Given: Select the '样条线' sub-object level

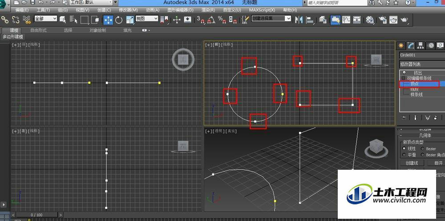Looking at the screenshot, I should [417, 94].
